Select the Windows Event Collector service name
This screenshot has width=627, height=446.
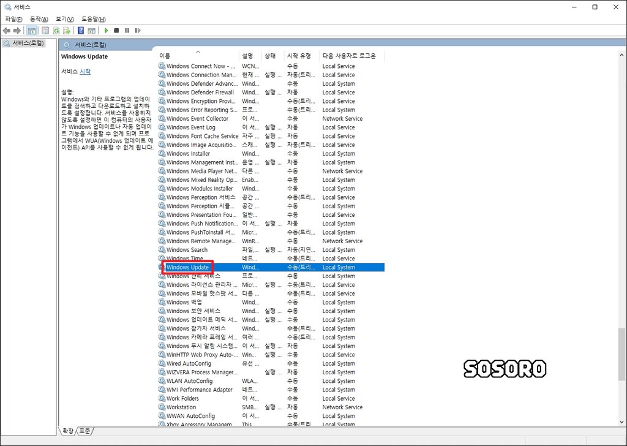coord(198,118)
